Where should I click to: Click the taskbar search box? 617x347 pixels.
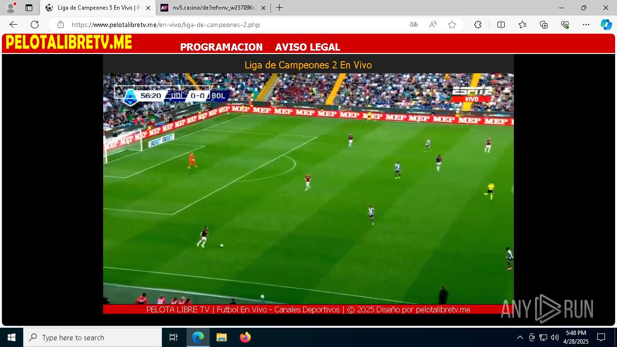pyautogui.click(x=93, y=337)
